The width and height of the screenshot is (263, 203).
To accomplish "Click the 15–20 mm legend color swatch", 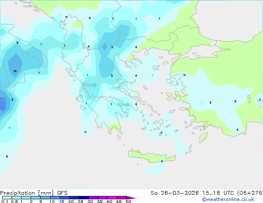I will click(65, 198).
